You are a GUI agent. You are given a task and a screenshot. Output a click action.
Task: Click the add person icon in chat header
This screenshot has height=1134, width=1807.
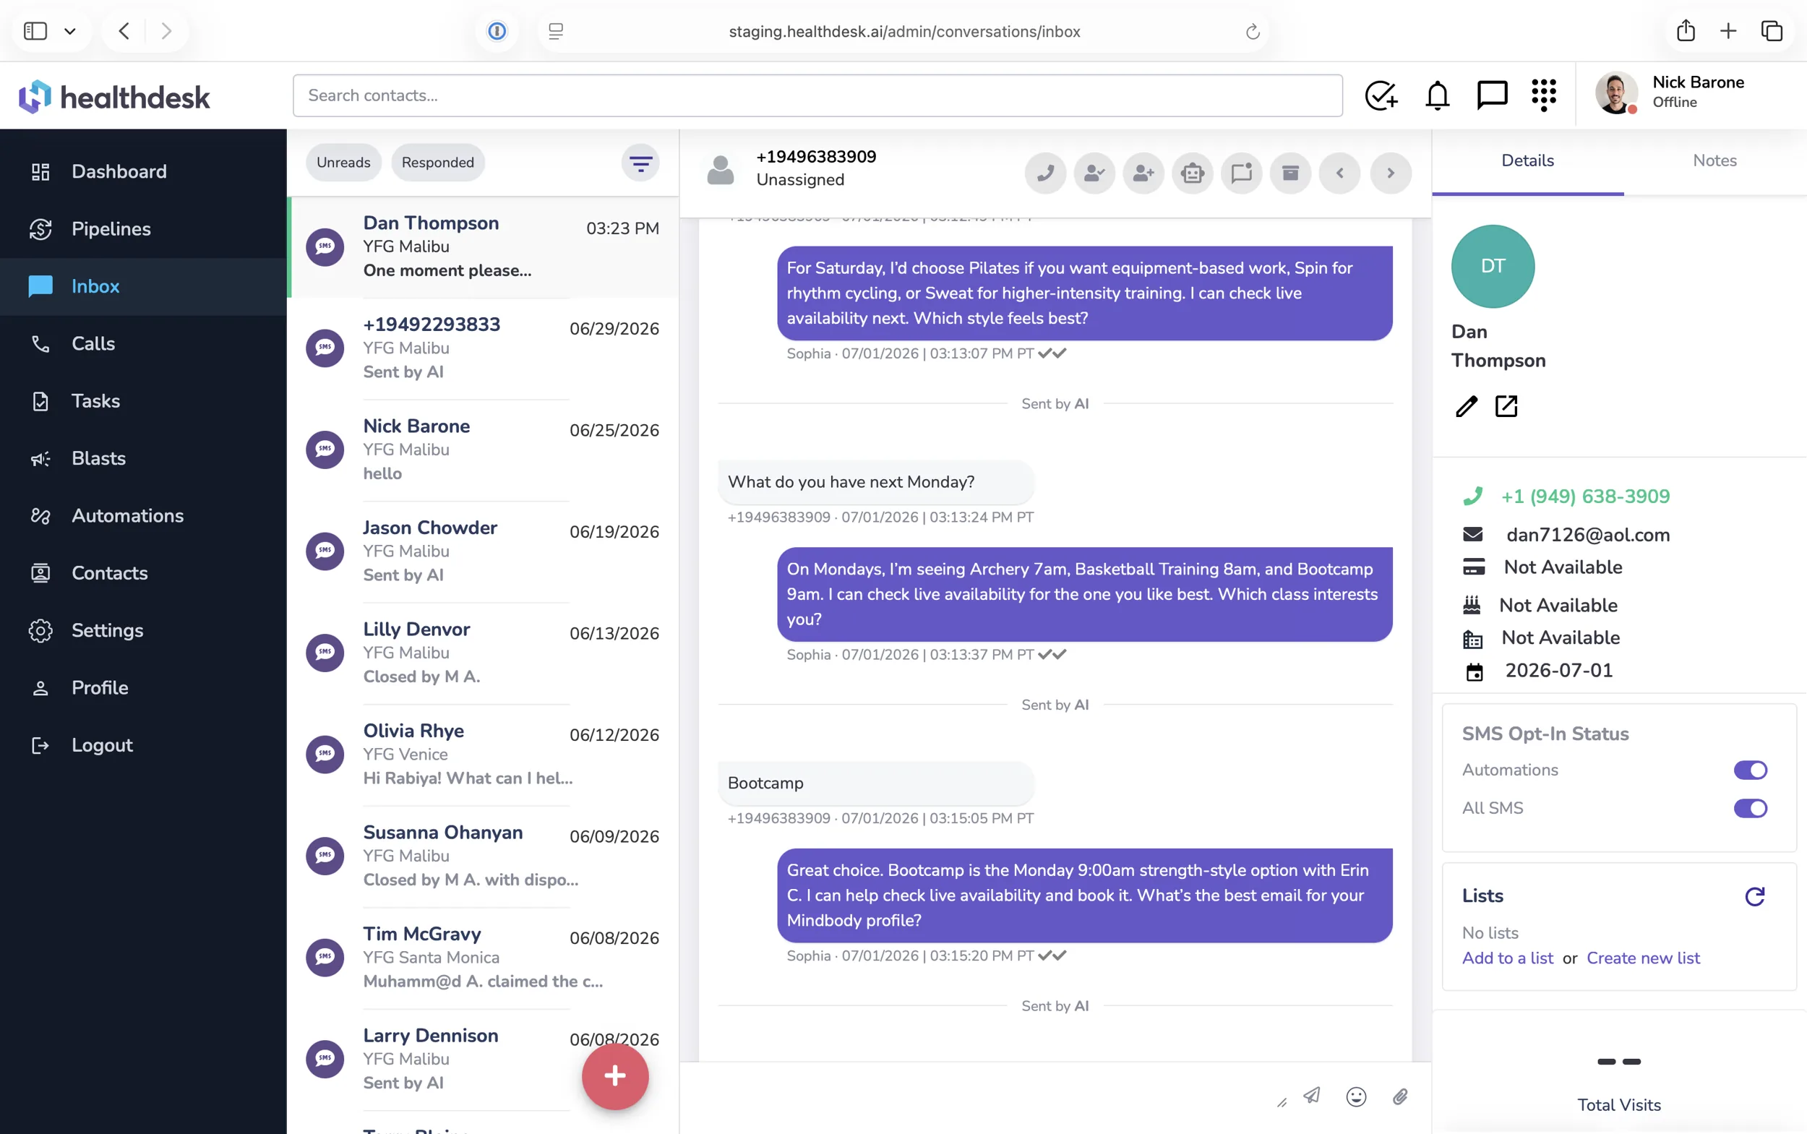(x=1143, y=173)
